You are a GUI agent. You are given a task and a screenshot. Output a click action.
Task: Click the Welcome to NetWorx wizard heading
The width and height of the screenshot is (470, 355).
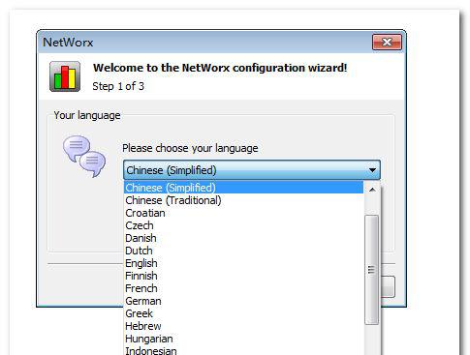pyautogui.click(x=220, y=68)
